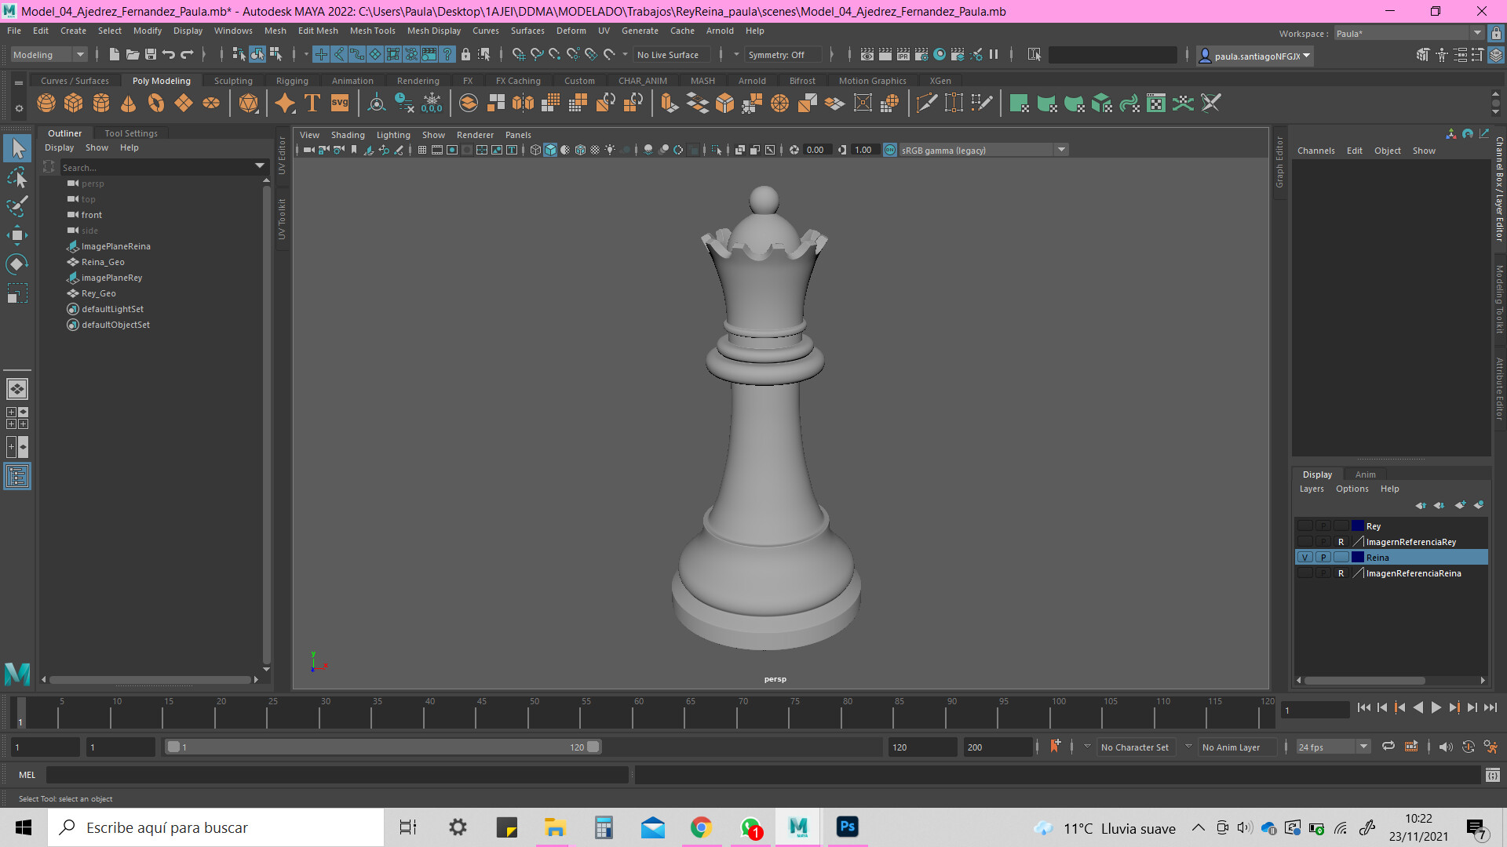Screen dimensions: 1507x847
Task: Click the Reina layer color swatch
Action: pos(1358,557)
